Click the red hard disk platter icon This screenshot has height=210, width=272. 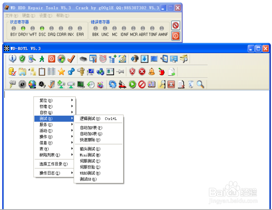[x=103, y=59]
